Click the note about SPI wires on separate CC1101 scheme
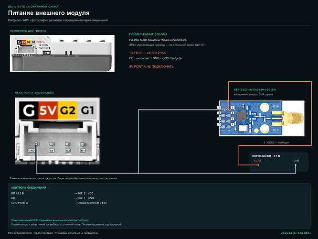This screenshot has height=239, width=318. [x=167, y=45]
